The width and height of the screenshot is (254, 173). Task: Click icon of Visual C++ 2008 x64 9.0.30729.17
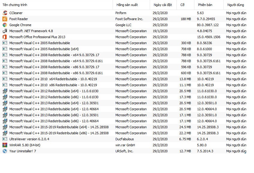pos(5,55)
